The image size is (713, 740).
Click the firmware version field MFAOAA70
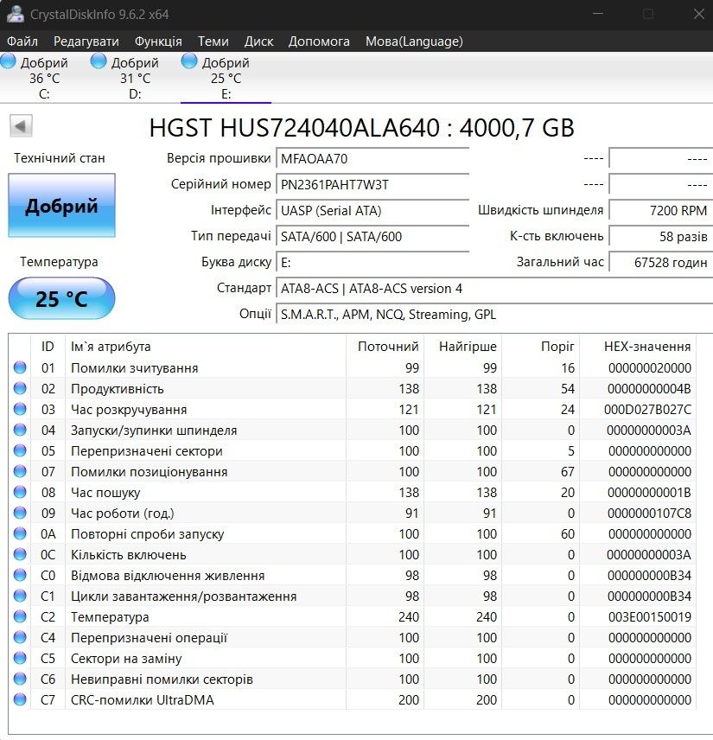click(x=372, y=158)
